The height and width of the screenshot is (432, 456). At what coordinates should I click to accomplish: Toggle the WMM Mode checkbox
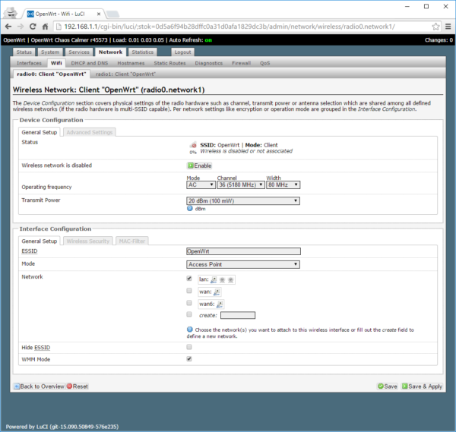coord(189,358)
